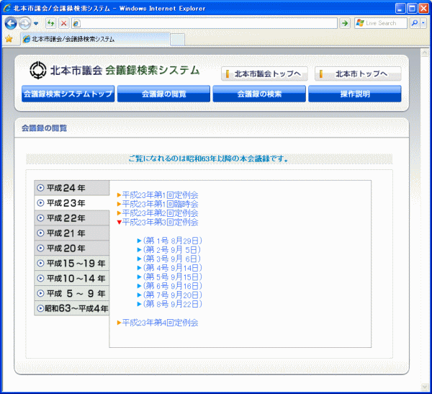This screenshot has height=394, width=432.
Task: Click the Kitamoto city emblem logo
Action: (x=37, y=70)
